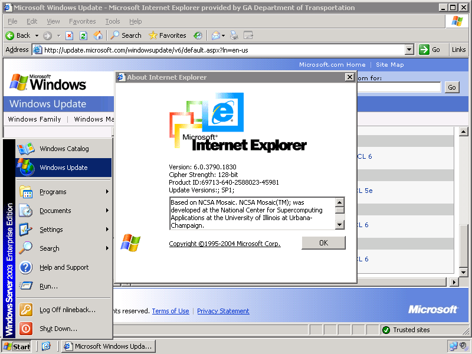
Task: Expand the Address bar dropdown arrow
Action: tap(409, 50)
